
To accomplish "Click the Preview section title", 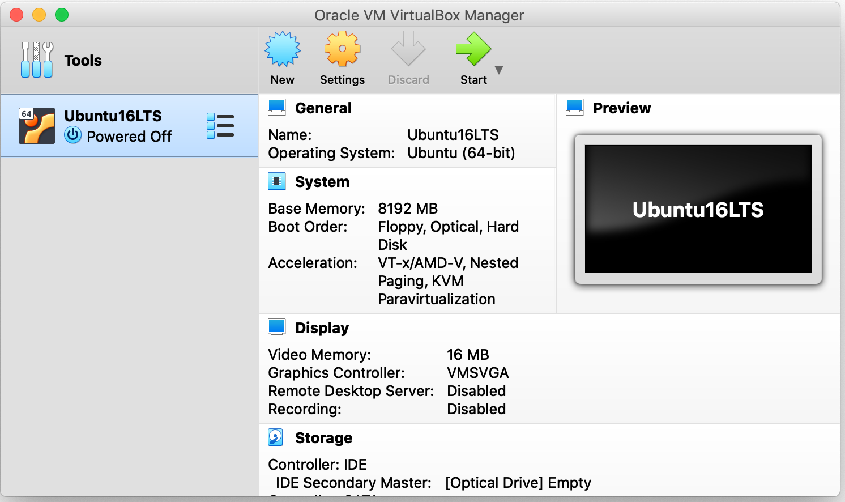I will click(x=621, y=108).
